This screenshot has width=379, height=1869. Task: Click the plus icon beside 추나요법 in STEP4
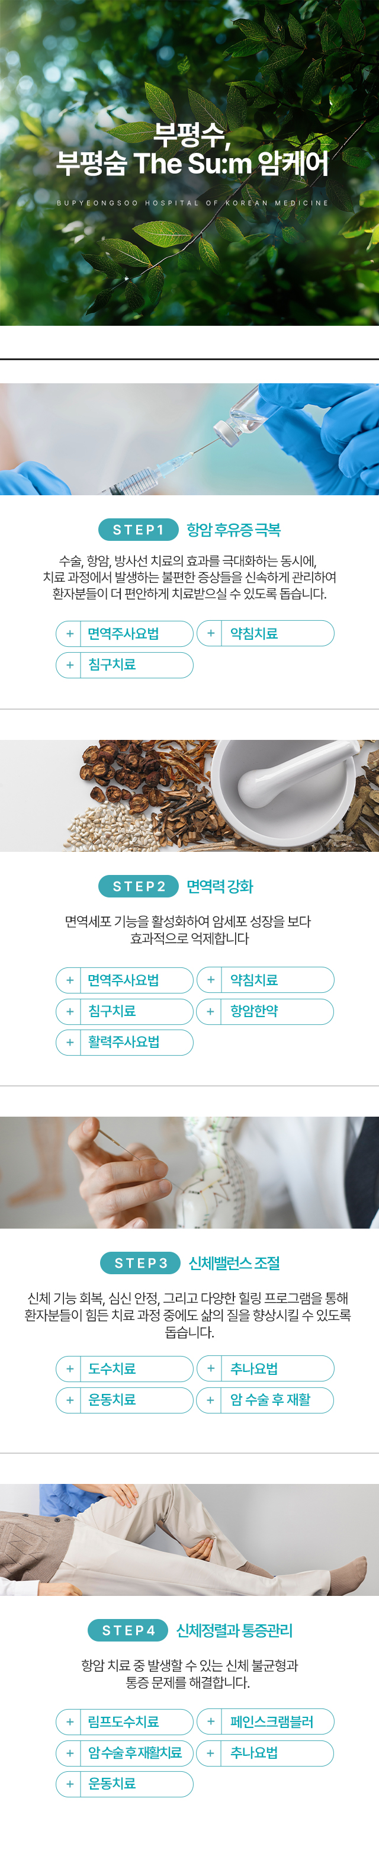211,1753
